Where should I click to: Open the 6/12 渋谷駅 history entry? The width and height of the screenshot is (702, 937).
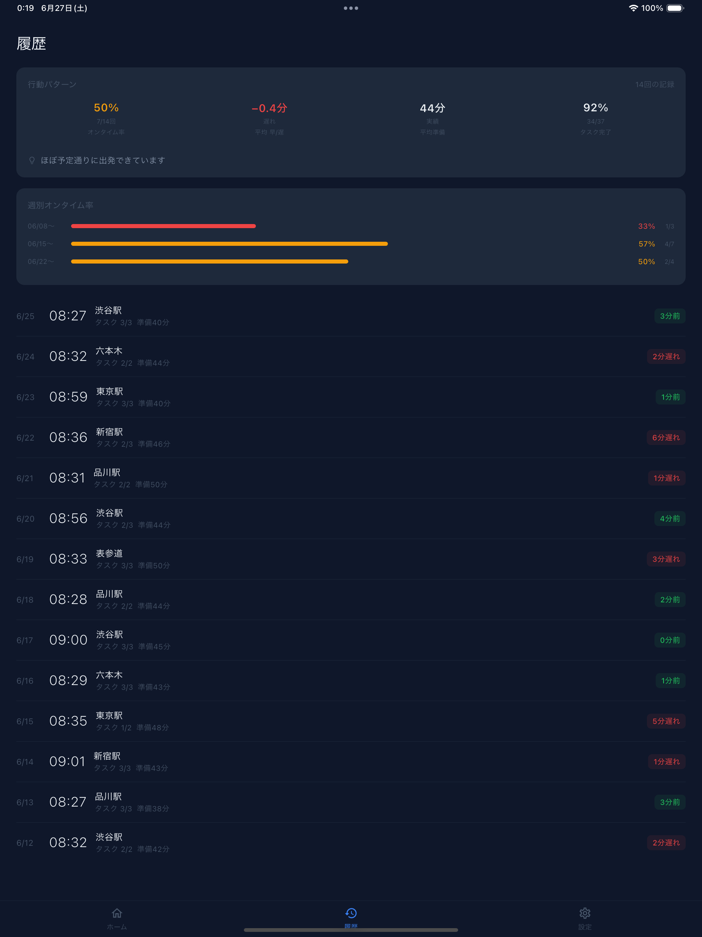(x=351, y=843)
